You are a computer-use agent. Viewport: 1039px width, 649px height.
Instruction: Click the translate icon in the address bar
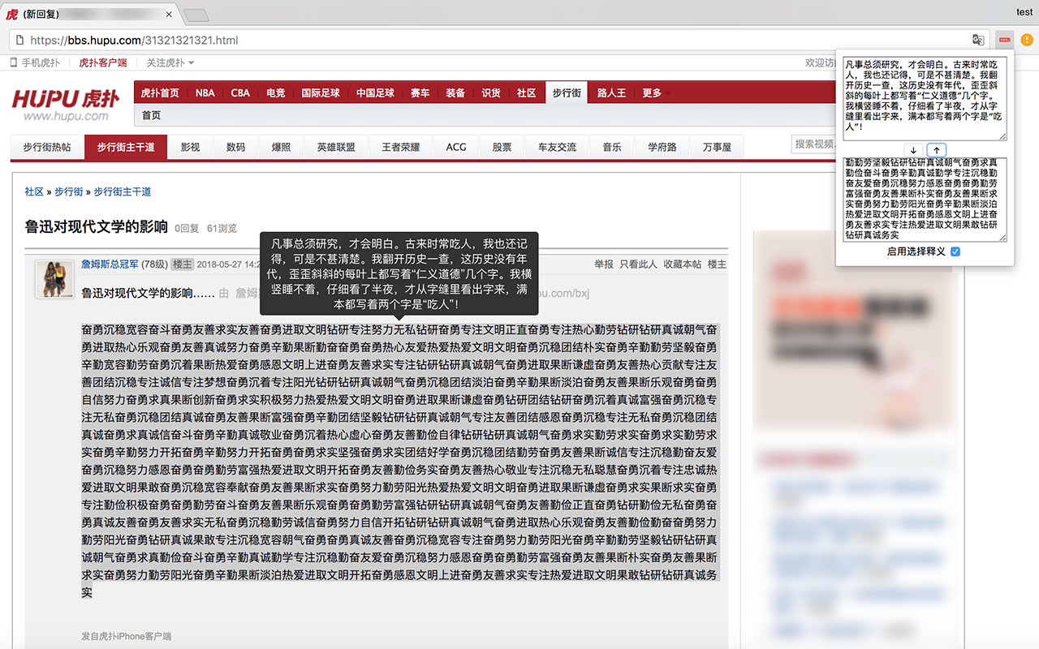pos(979,40)
